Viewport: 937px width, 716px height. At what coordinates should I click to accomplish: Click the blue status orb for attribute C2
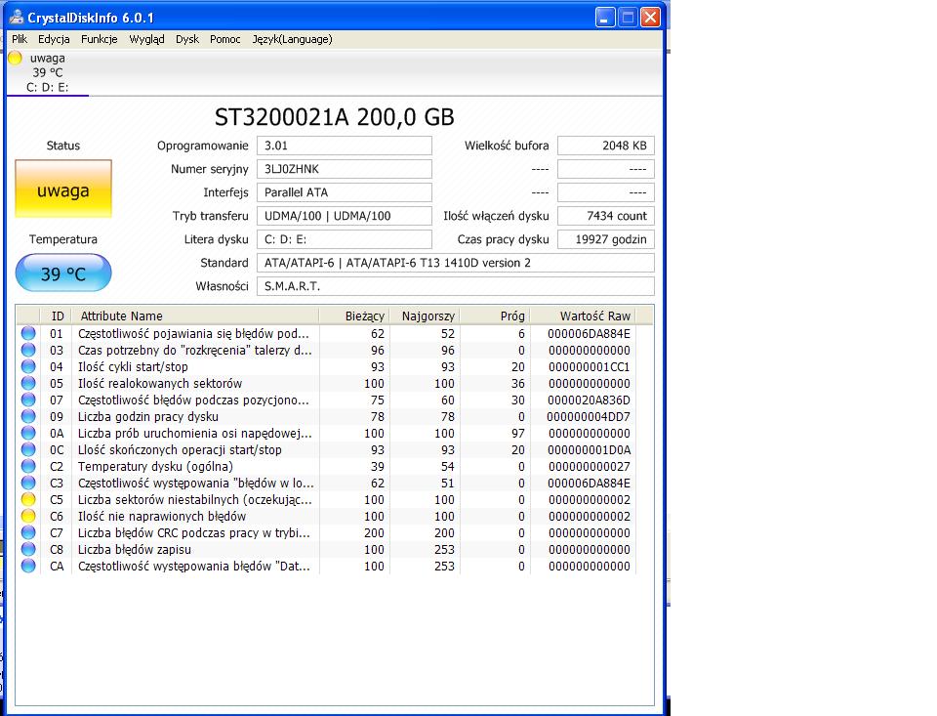point(28,466)
